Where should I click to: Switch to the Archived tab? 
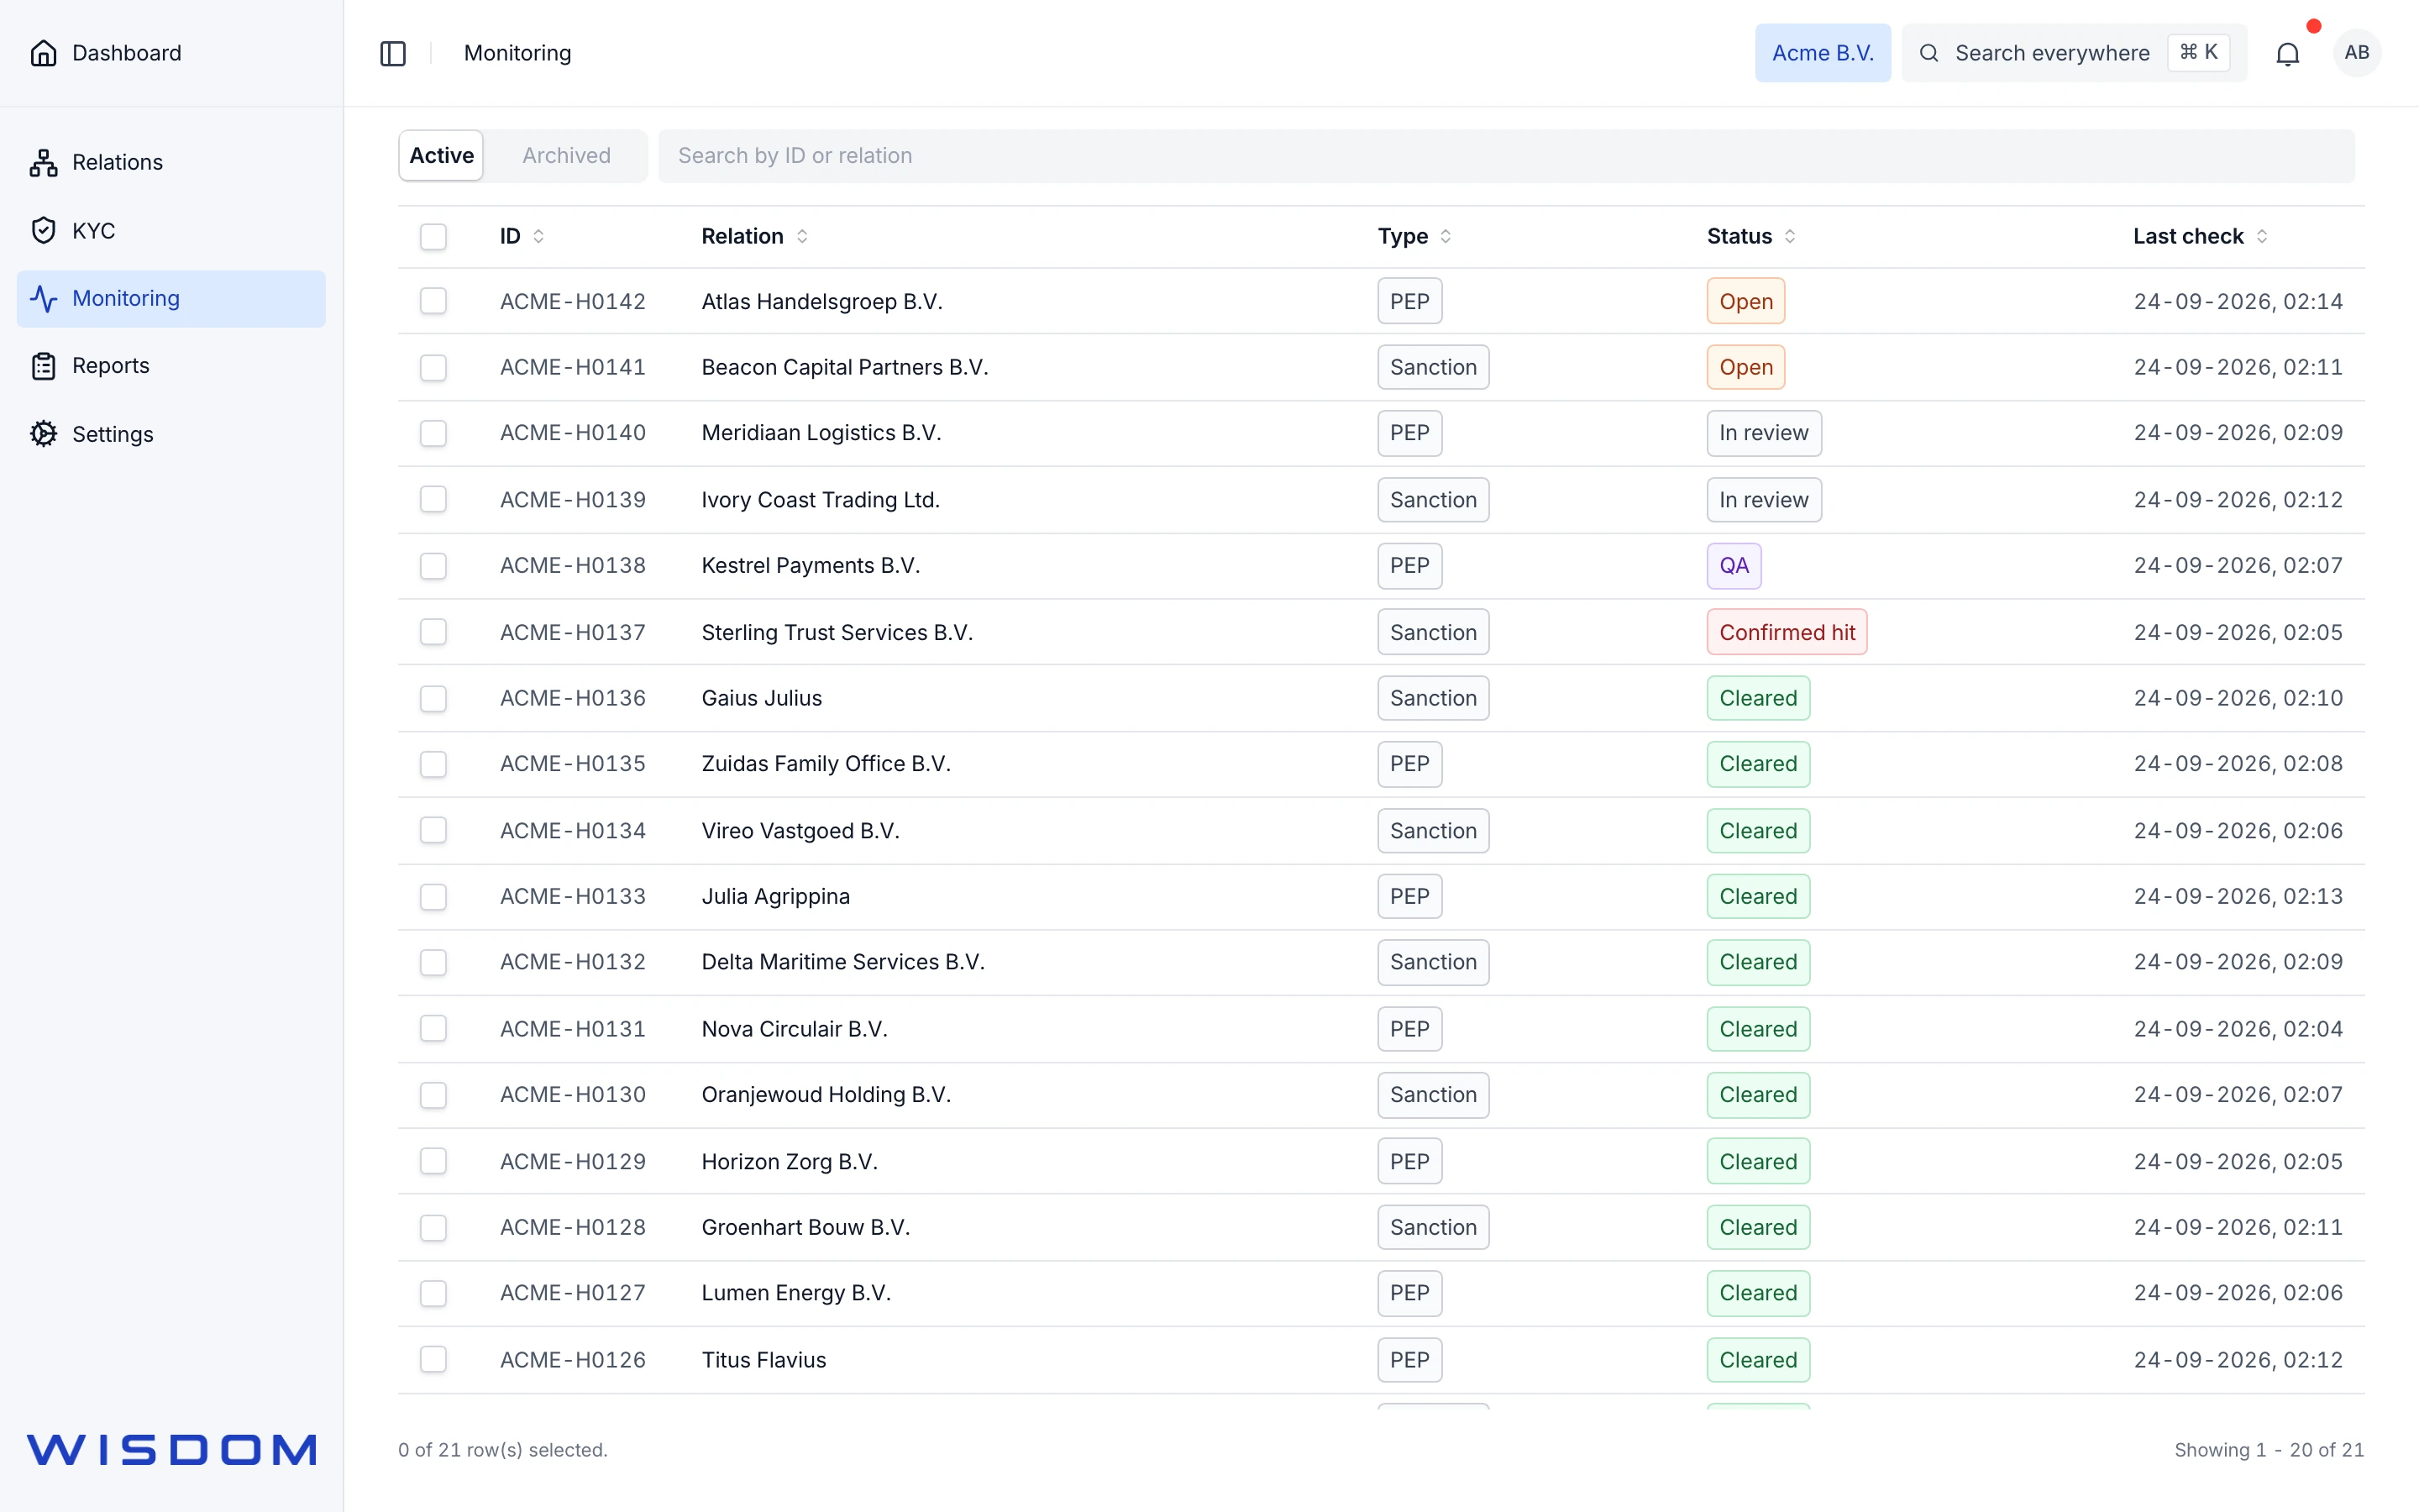566,155
